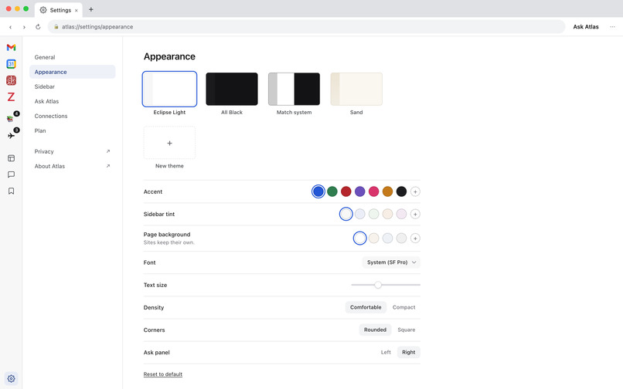Open the stacked books sidebar shortcut
The height and width of the screenshot is (389, 623).
10,118
